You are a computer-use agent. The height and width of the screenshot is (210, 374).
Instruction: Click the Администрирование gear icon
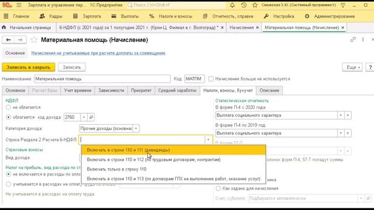click(x=307, y=16)
